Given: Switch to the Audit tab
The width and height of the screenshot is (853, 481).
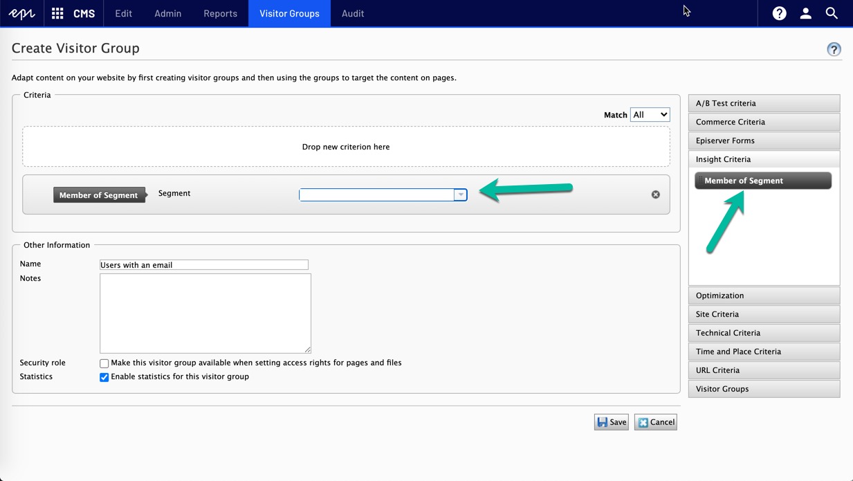Looking at the screenshot, I should tap(352, 13).
